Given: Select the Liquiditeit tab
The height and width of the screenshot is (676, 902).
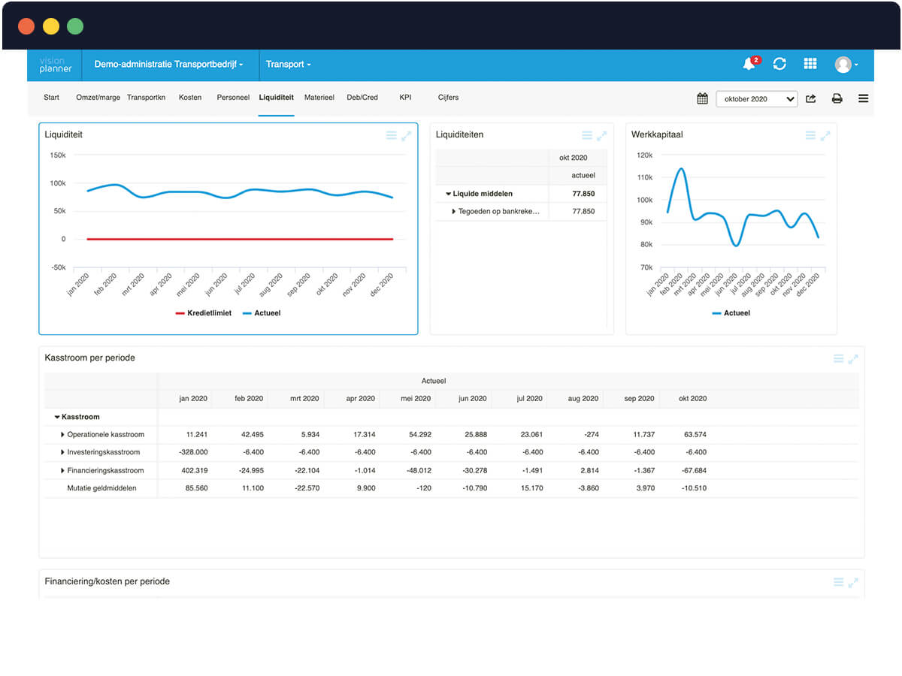Looking at the screenshot, I should tap(276, 98).
